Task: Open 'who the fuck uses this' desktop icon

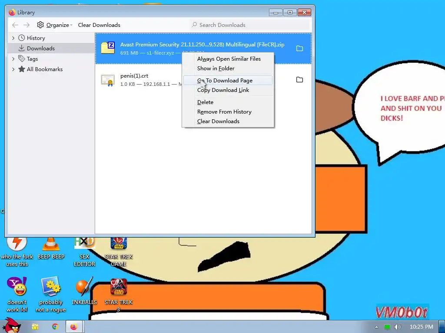Action: (x=17, y=252)
